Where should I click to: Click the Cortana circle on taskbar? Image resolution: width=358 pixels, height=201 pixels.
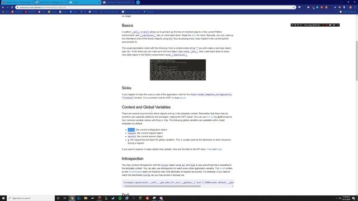(x=58, y=198)
